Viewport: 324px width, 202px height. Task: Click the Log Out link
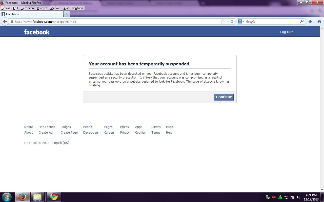(x=286, y=32)
